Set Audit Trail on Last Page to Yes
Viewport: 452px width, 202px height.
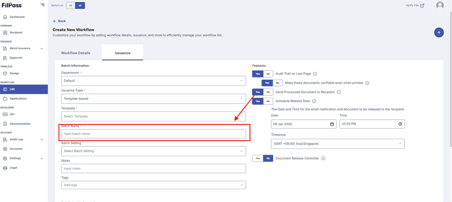(258, 74)
